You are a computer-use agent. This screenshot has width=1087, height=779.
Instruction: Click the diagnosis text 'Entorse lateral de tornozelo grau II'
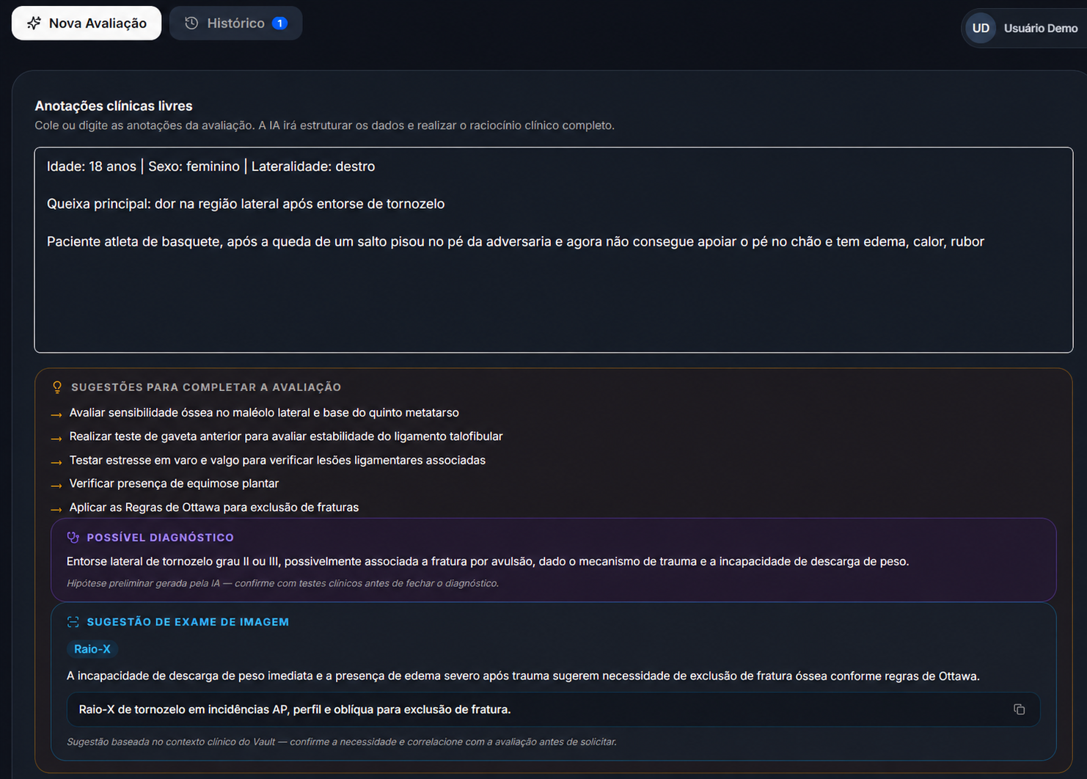point(488,561)
